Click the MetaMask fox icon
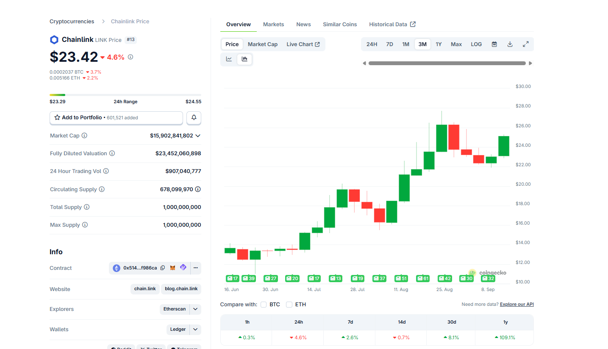Viewport: 608px width, 349px height. tap(173, 268)
